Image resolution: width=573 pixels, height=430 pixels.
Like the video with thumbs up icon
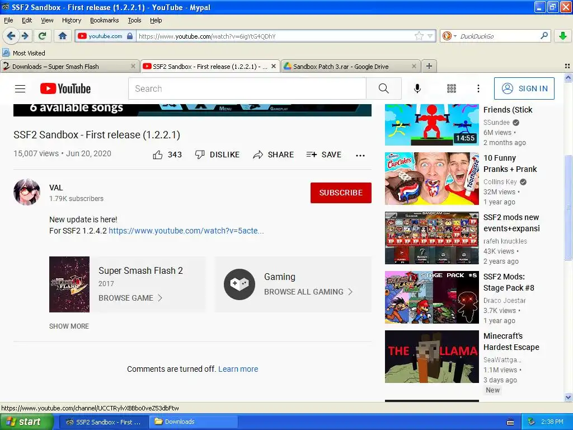click(157, 155)
